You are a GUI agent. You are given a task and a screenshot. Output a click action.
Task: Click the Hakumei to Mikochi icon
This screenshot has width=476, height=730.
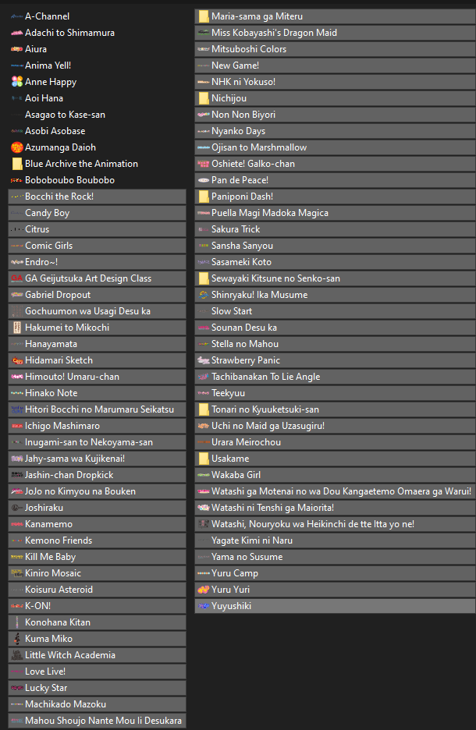pyautogui.click(x=16, y=328)
